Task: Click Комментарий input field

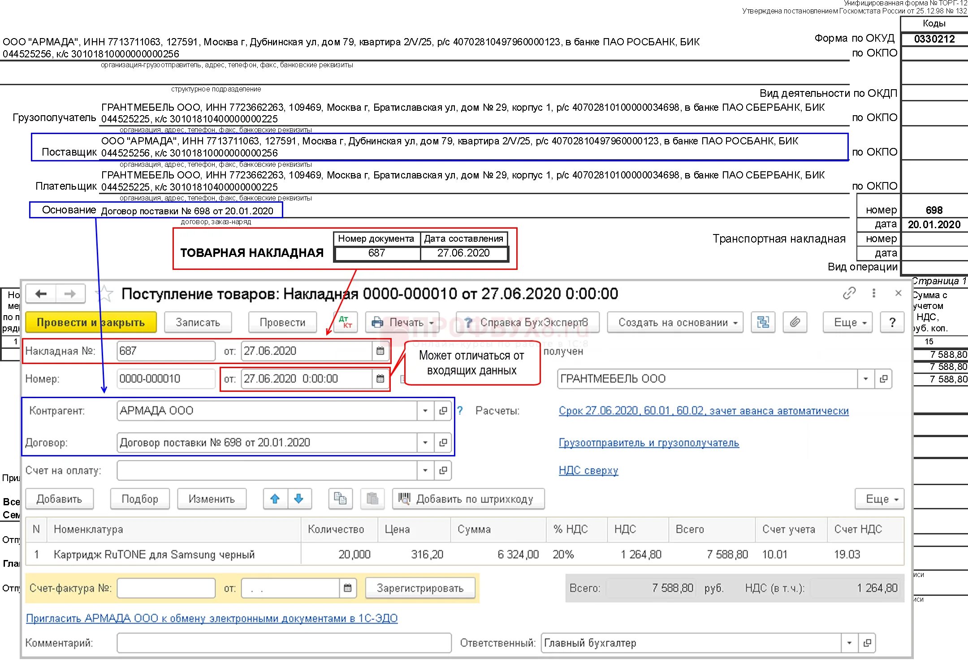Action: tap(284, 643)
